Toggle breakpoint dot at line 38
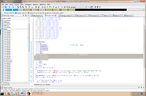 coord(31,68)
